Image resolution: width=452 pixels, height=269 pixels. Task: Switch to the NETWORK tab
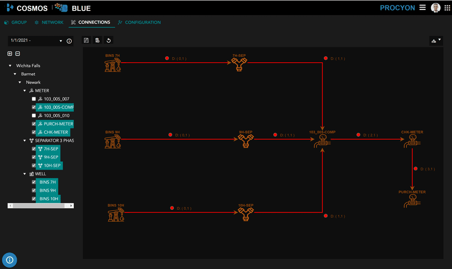point(49,22)
